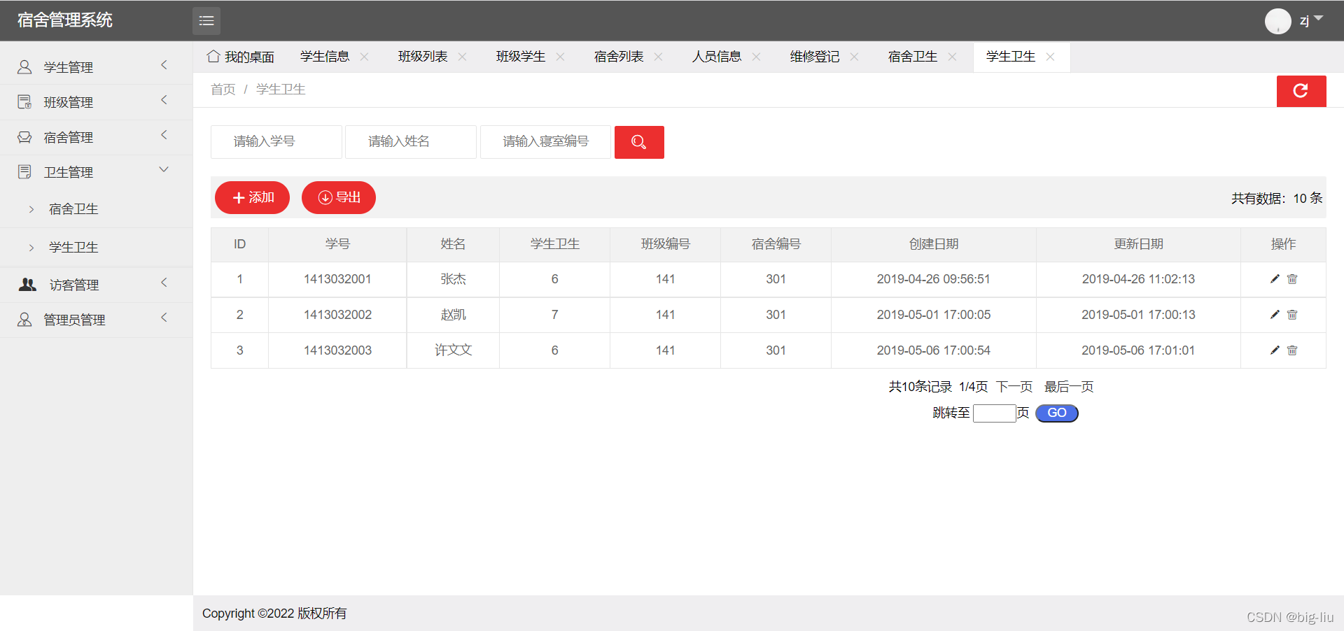Close the 班级学生 tab
Screen dimensions: 1344x631
pyautogui.click(x=561, y=57)
